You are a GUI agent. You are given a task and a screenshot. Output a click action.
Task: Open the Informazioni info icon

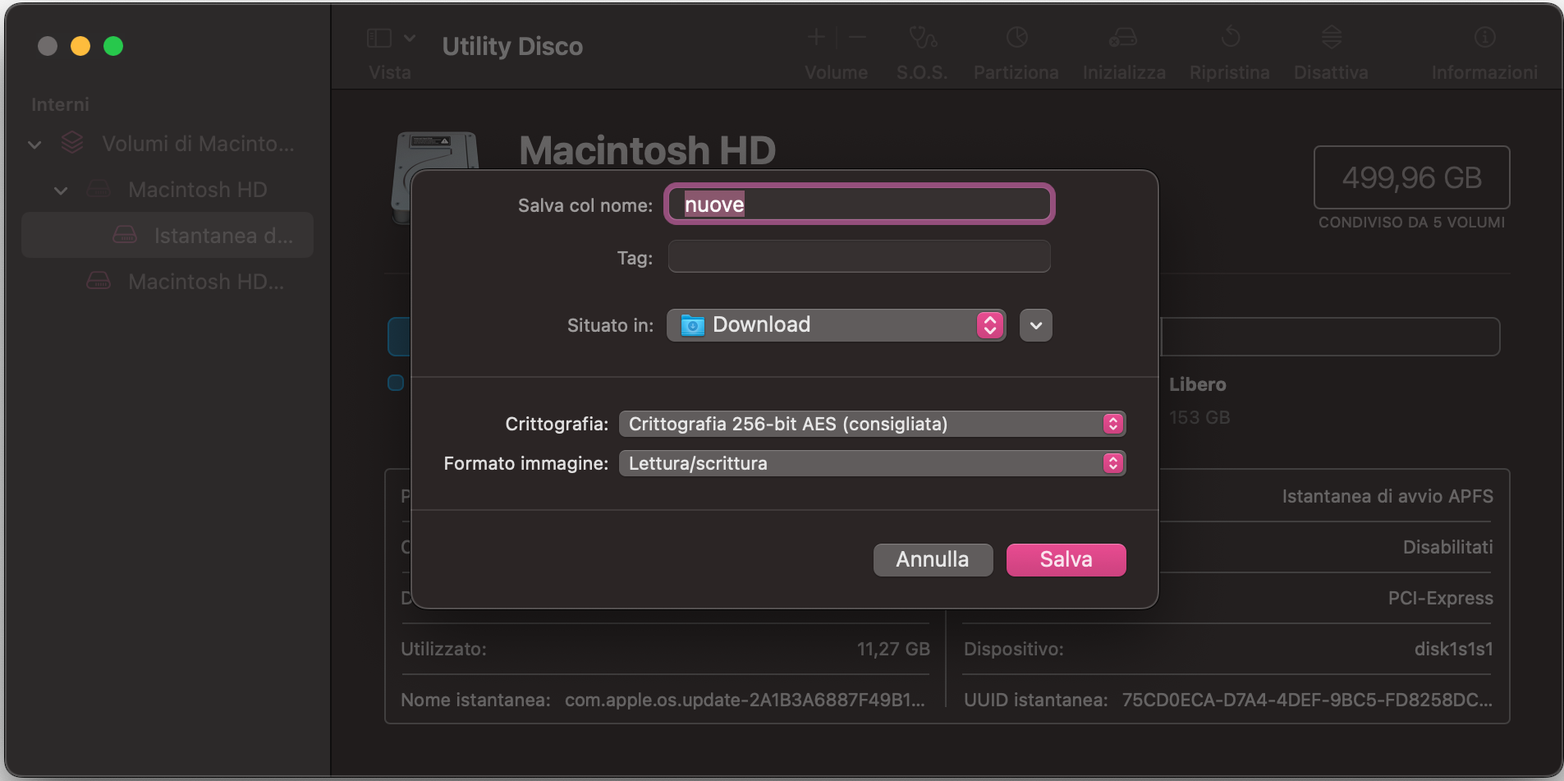pyautogui.click(x=1485, y=37)
